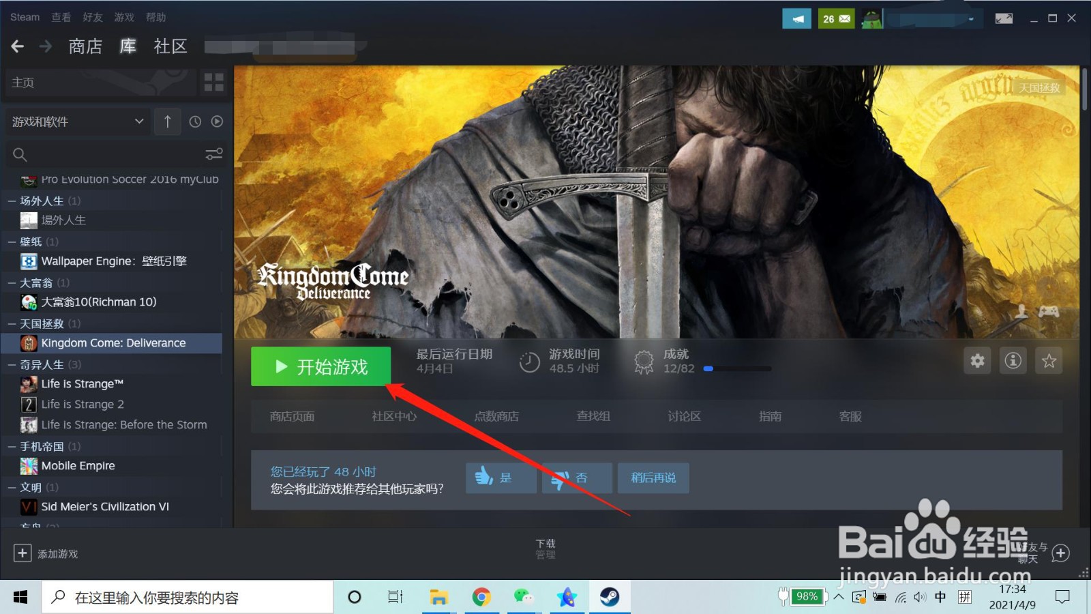Go to 库 tab
1091x614 pixels.
click(x=128, y=46)
